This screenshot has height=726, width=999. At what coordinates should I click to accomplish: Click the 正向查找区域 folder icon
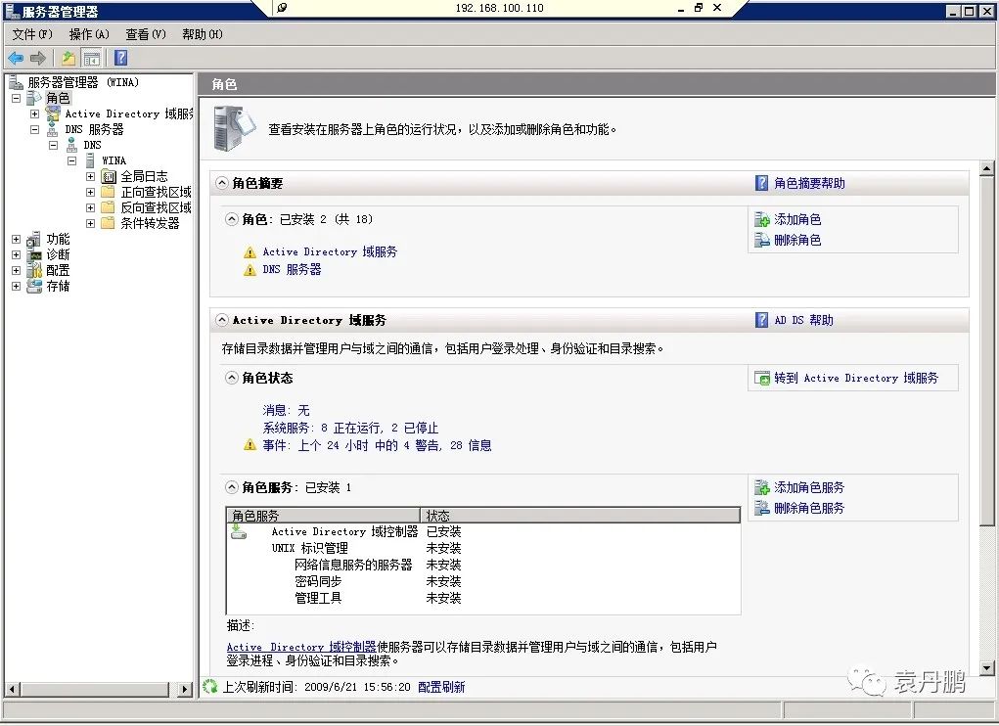[109, 192]
